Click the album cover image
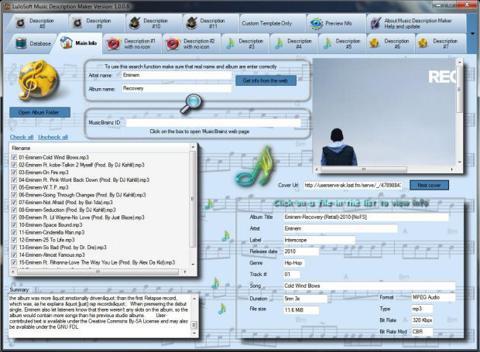 384,112
